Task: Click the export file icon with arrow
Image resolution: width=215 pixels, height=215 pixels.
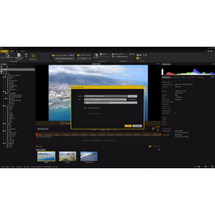Action: (19, 55)
